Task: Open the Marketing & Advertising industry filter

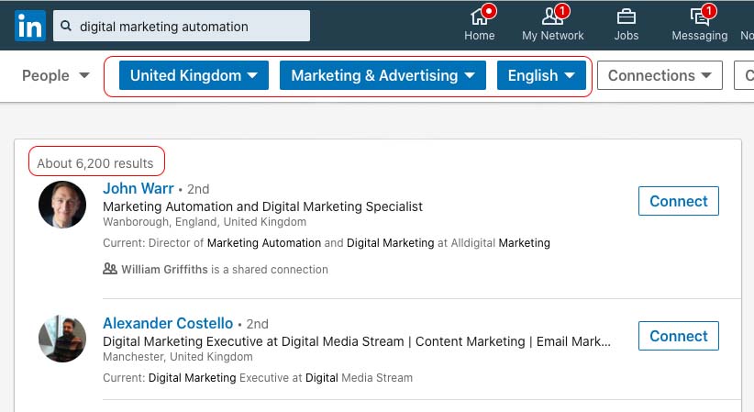Action: (383, 76)
